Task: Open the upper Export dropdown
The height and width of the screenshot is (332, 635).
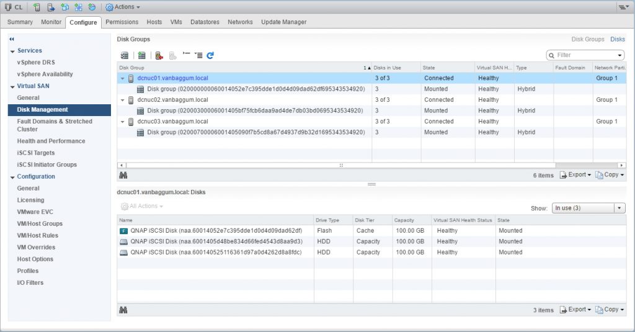Action: [x=575, y=175]
